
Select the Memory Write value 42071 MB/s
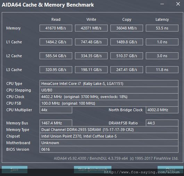[x=91, y=28]
